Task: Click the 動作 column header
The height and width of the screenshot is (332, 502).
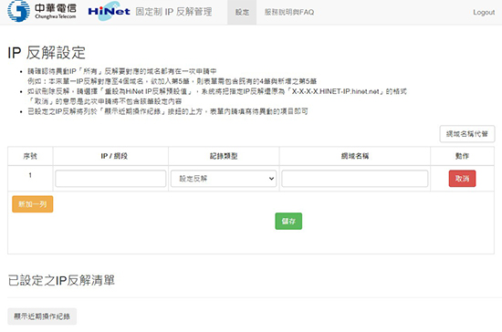Action: tap(462, 156)
